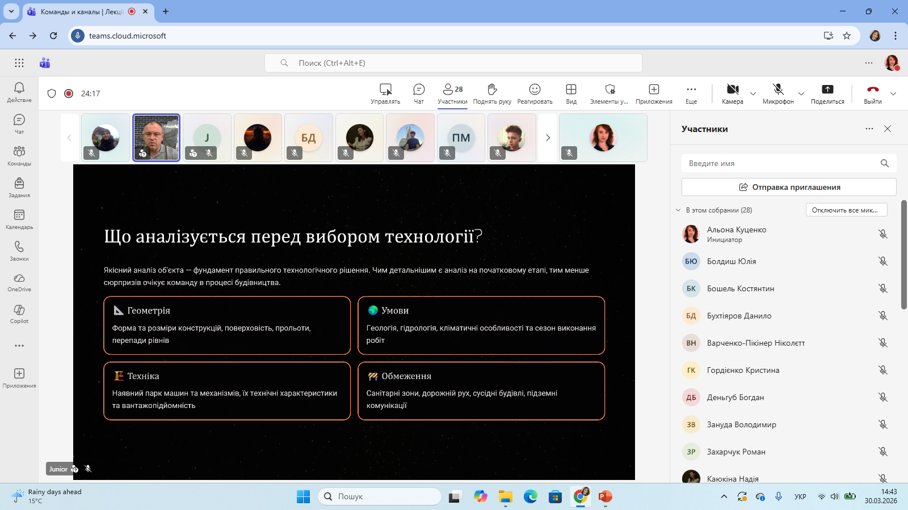Click 'Отключить все мик...' button
This screenshot has width=908, height=510.
pos(846,210)
